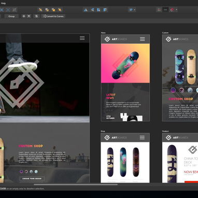The image size is (198, 198).
Task: Select the left skateboard deck in Shop artboard
Action: [x=110, y=162]
